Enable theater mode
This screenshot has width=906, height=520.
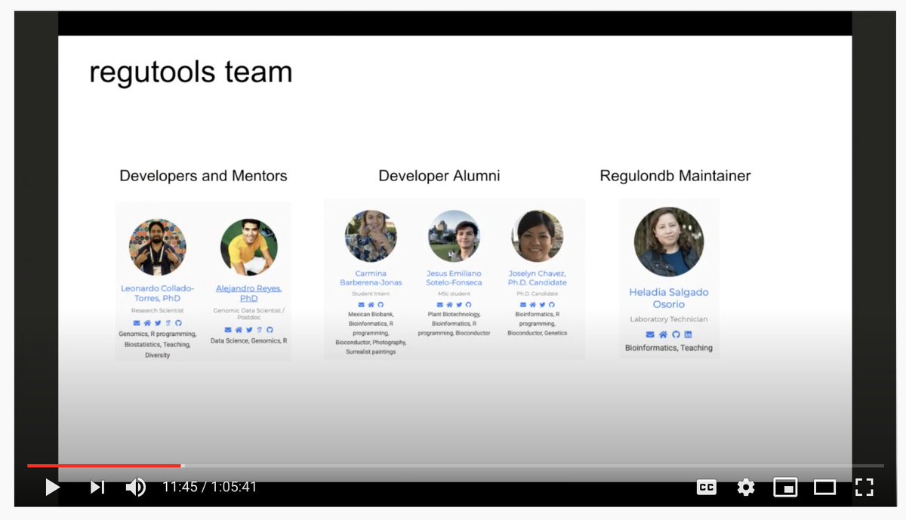(824, 488)
